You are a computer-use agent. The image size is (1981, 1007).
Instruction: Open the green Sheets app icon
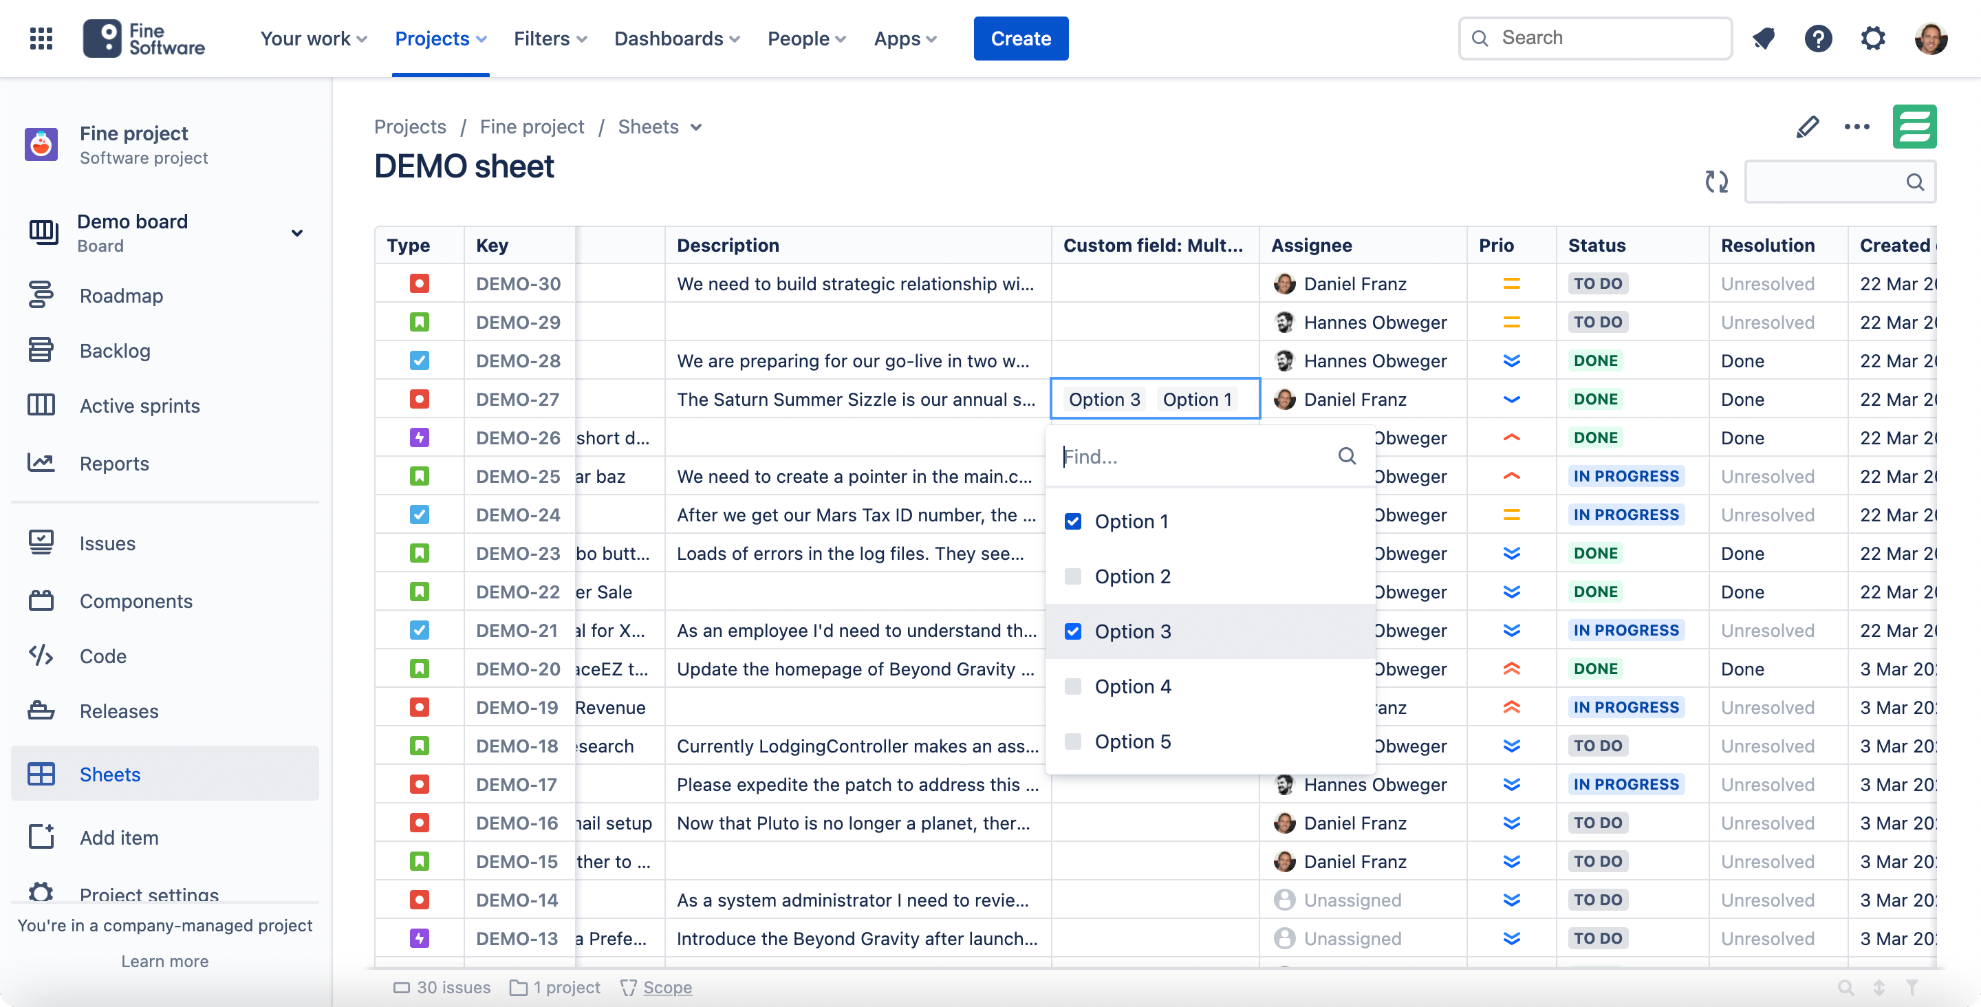(x=1916, y=126)
